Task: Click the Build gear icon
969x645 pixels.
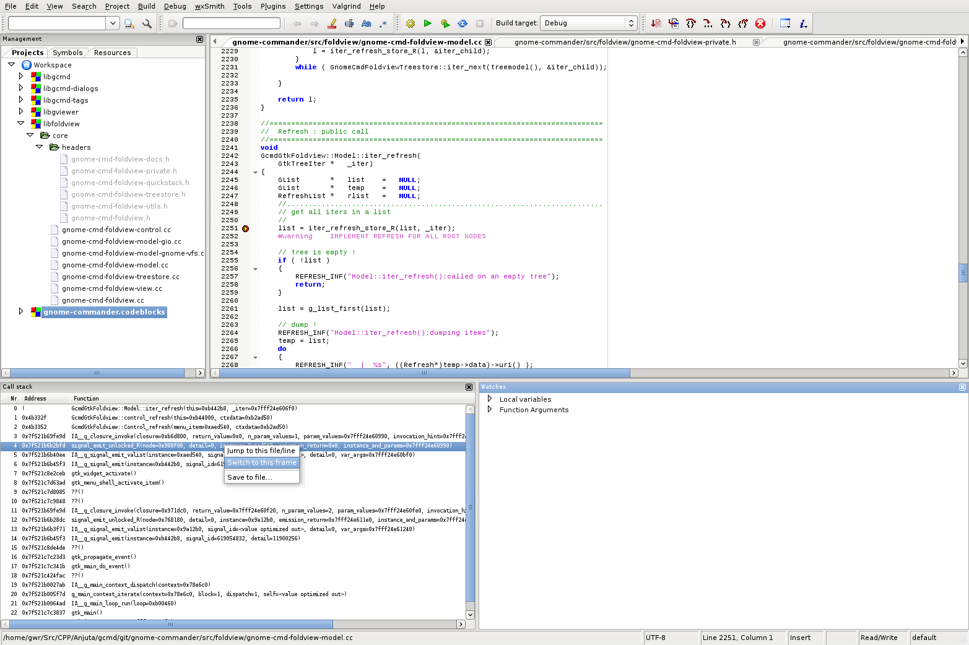Action: point(411,24)
